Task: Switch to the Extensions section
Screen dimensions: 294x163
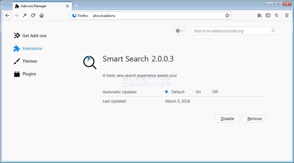Action: click(x=28, y=49)
